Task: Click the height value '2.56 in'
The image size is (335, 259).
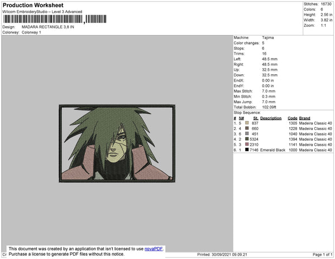Action: 326,15
